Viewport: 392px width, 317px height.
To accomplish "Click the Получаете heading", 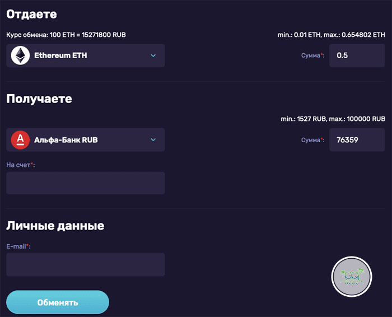I will [39, 99].
